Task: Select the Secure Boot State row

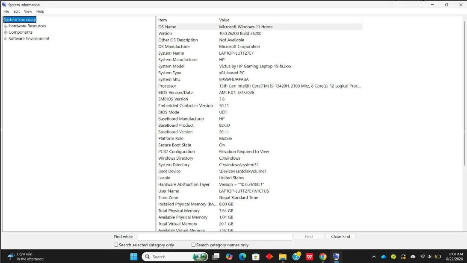Action: [260, 145]
